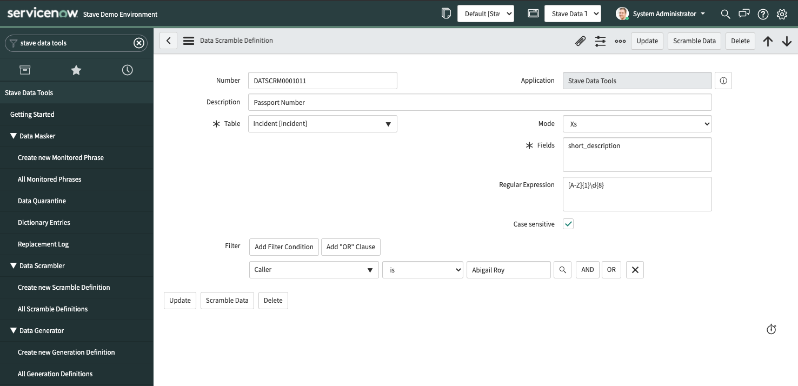Open the Table dropdown showing Incident
Viewport: 798px width, 386px height.
pos(322,124)
